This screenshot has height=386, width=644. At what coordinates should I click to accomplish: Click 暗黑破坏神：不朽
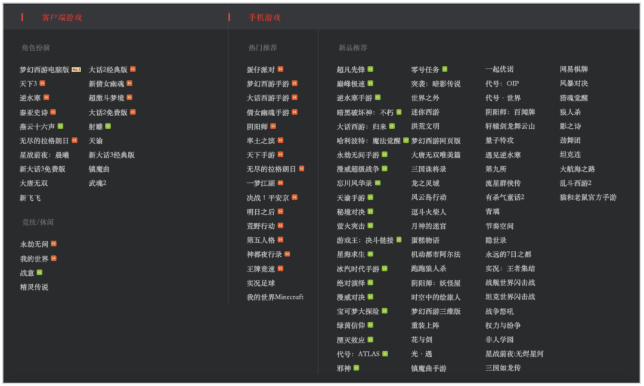tap(365, 113)
